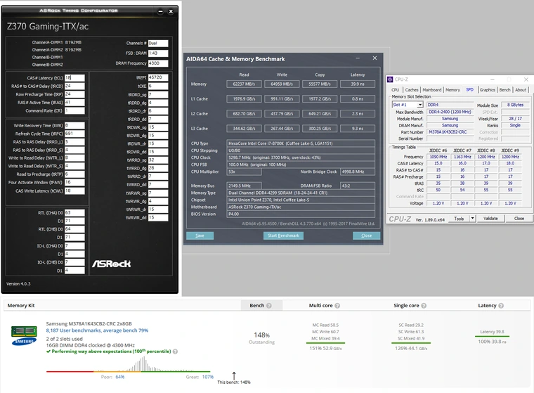The width and height of the screenshot is (534, 393).
Task: Click the Command Rate (CR) field
Action: tap(74, 110)
